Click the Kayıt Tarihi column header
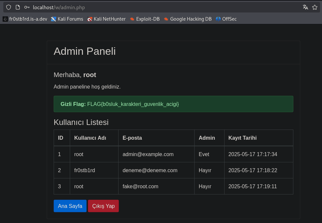The width and height of the screenshot is (322, 223). coord(242,138)
